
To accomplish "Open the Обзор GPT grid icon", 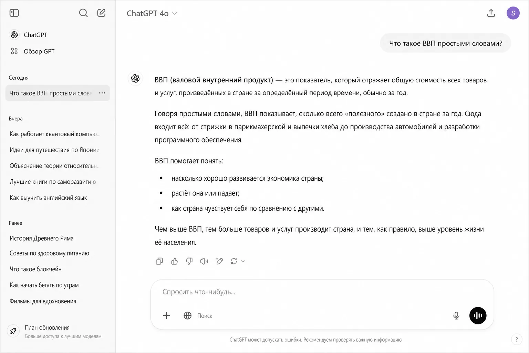I will point(14,51).
